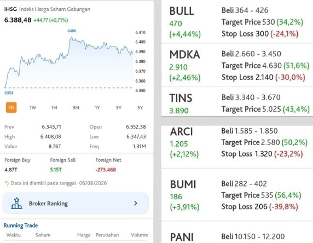The image size is (313, 243).
Task: Choose the 1Y chart period
Action: tap(97, 108)
